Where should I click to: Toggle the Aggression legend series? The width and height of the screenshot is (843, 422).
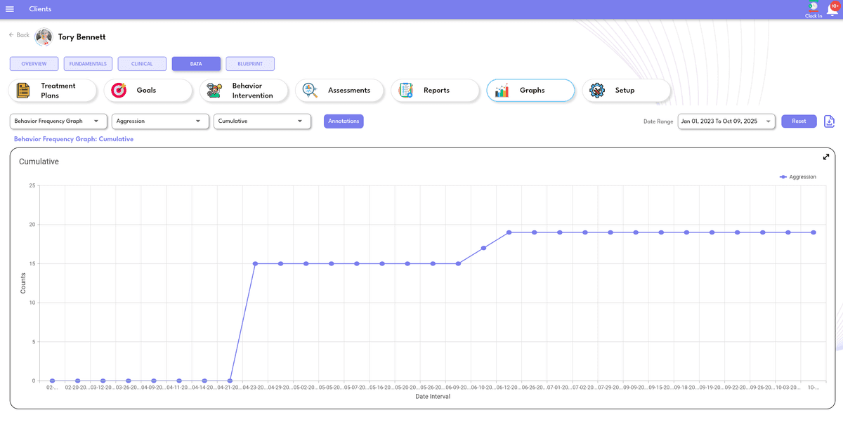(x=798, y=177)
